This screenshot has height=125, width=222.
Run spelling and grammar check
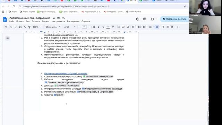[25, 27]
